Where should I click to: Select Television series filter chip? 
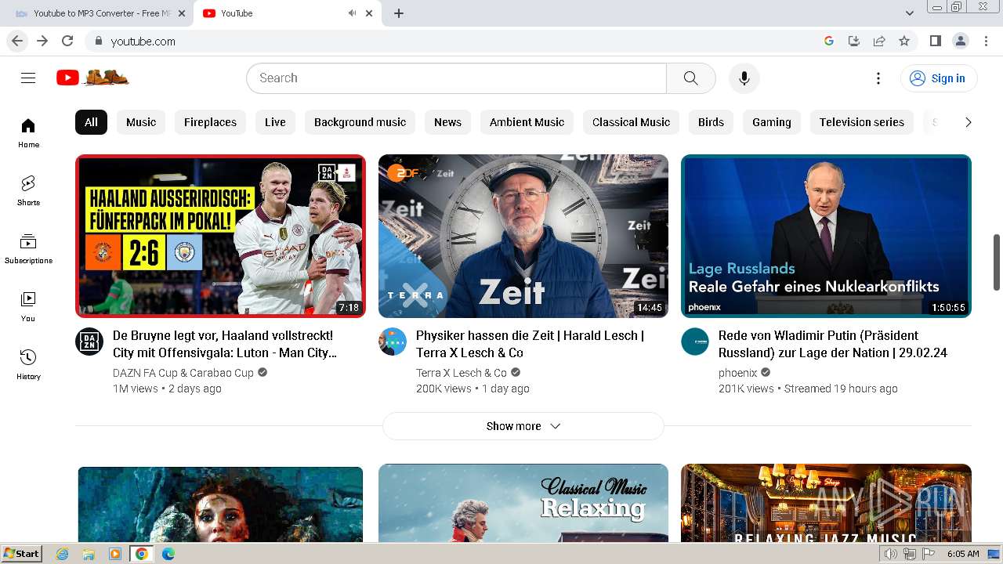tap(862, 122)
